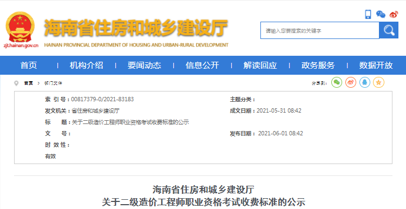
Task: Click the location pin breadcrumb icon
Action: tap(16, 83)
